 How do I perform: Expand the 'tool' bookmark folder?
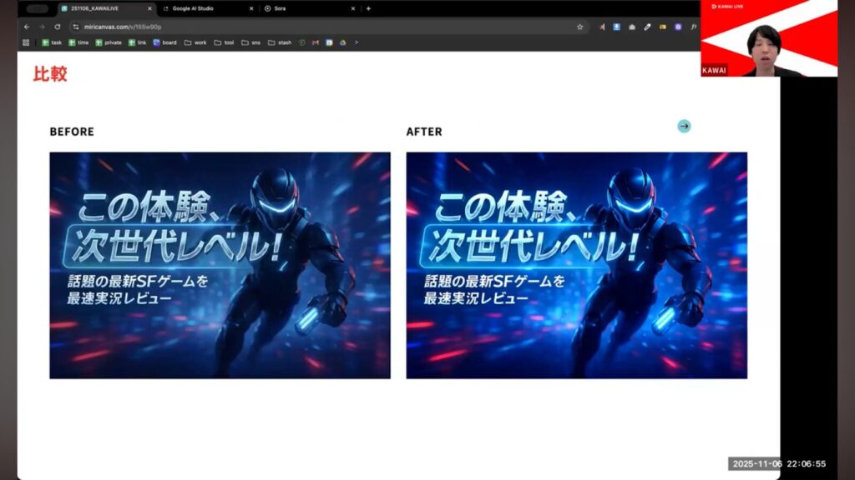pos(224,42)
